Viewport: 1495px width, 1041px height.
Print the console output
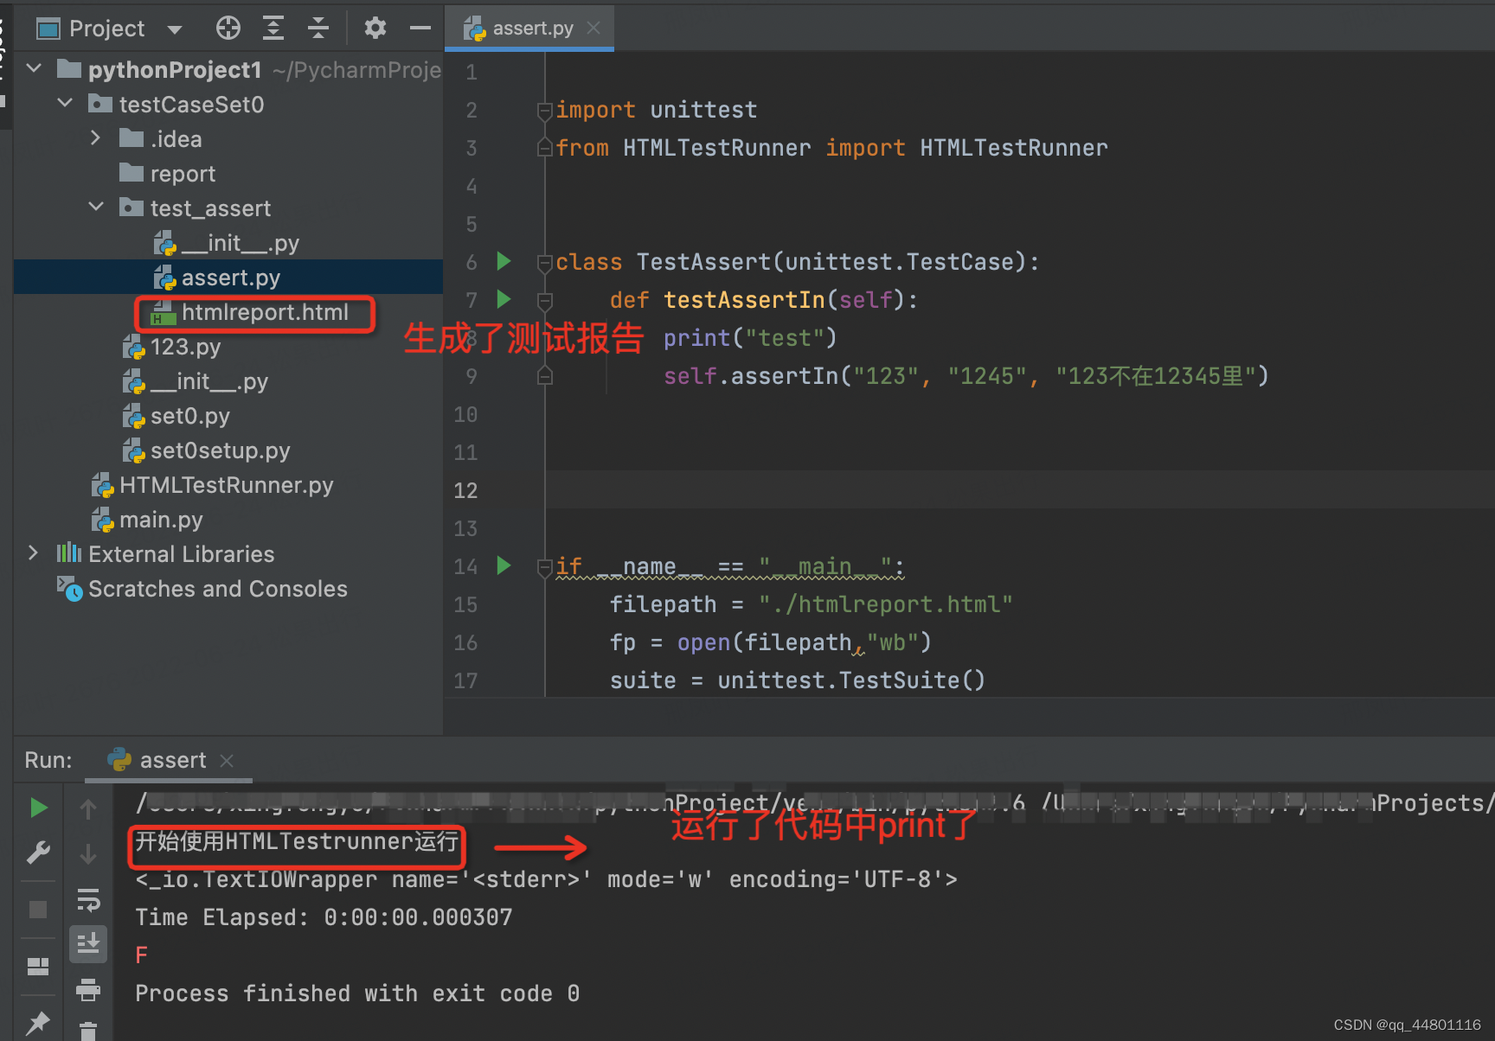[87, 989]
